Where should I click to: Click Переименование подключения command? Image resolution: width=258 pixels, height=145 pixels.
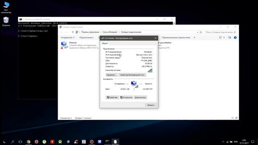point(176,37)
